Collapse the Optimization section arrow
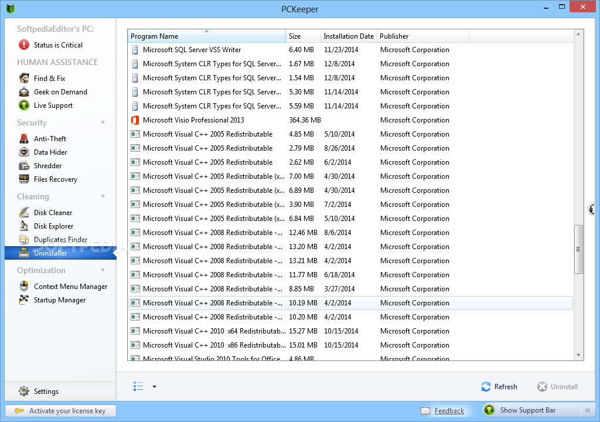600x422 pixels. coord(103,270)
